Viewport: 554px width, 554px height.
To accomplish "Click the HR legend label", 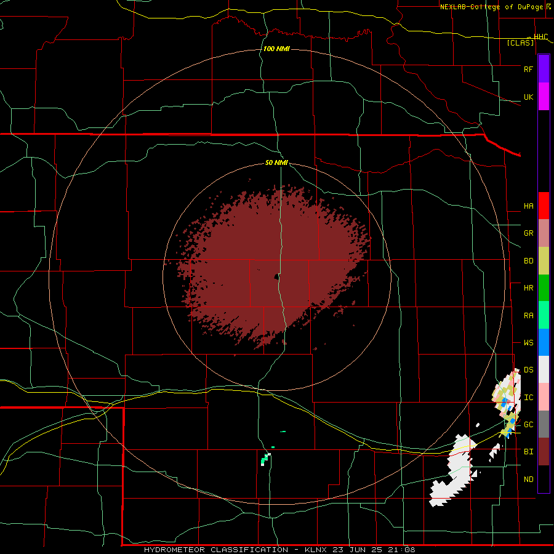I will [528, 288].
